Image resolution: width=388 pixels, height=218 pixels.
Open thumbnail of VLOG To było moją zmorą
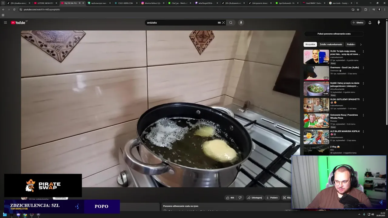coord(316,57)
